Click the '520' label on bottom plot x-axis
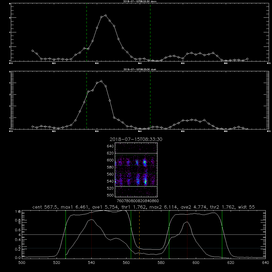Image resolution: width=272 pixels, height=272 pixels. [x=57, y=263]
